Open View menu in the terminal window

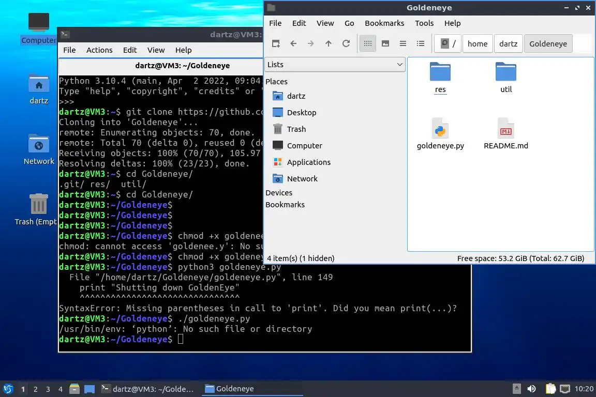click(x=156, y=50)
